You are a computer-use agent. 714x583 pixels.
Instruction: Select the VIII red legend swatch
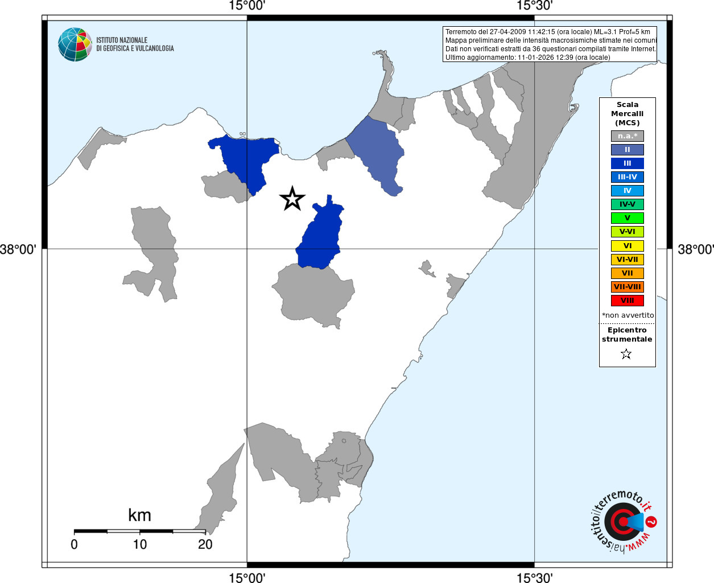click(x=628, y=301)
